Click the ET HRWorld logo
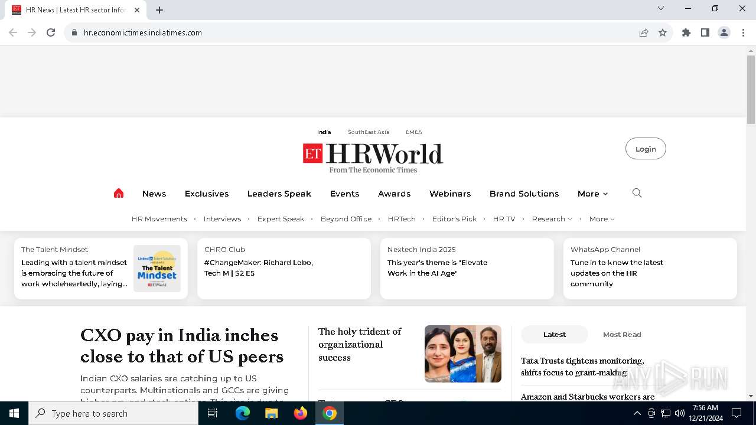The image size is (756, 425). click(373, 158)
